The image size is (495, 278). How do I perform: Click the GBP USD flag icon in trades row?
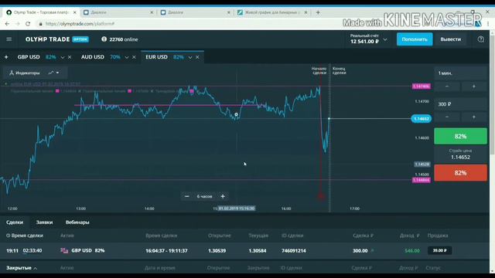(x=64, y=250)
